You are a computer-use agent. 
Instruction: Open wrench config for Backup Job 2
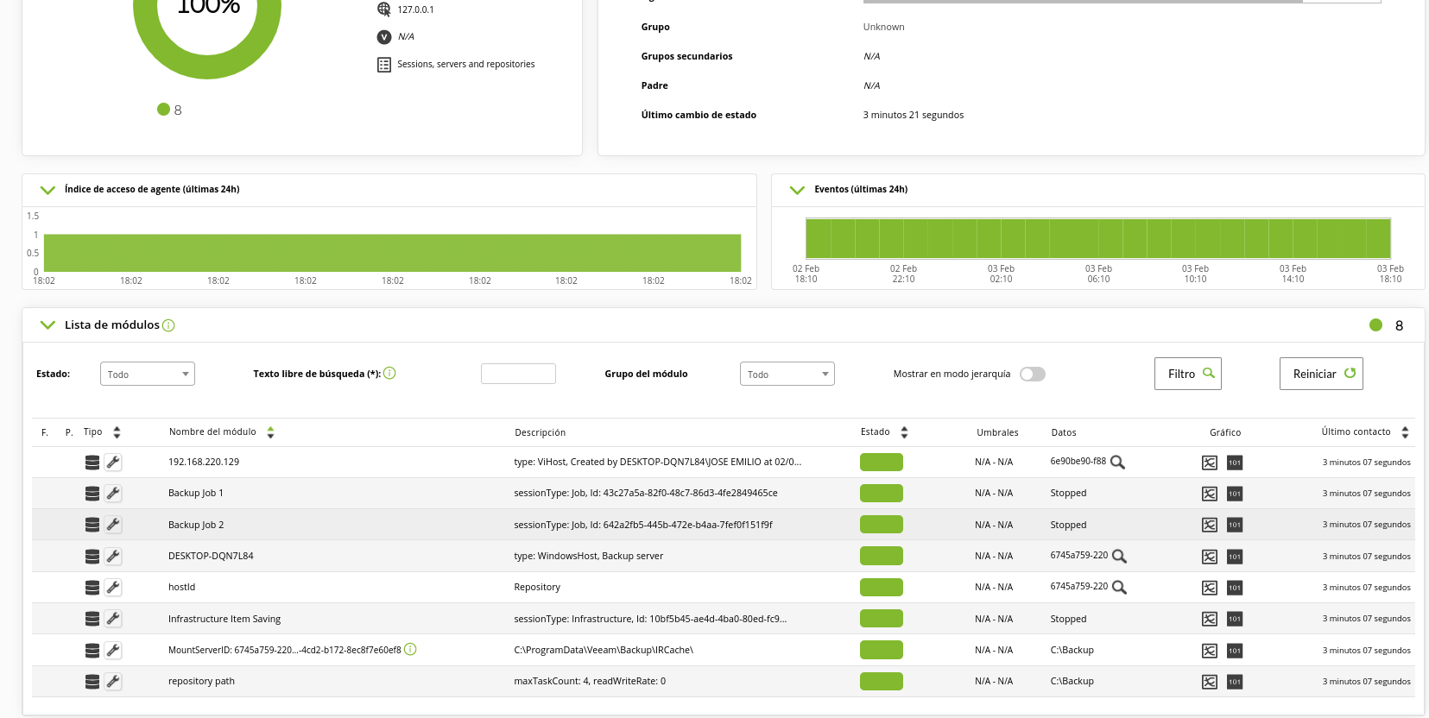[113, 525]
